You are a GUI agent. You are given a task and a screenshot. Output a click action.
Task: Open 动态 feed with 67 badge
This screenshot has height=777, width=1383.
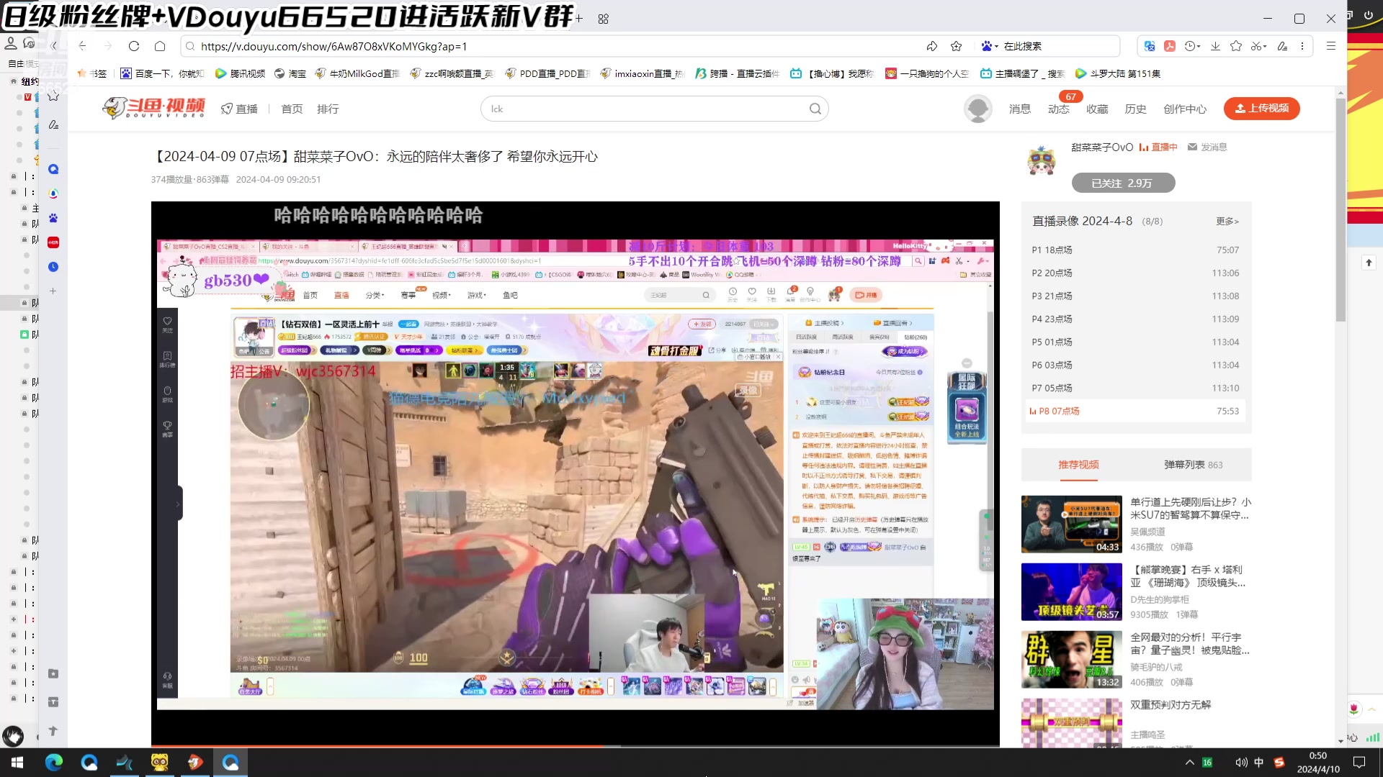[1059, 109]
